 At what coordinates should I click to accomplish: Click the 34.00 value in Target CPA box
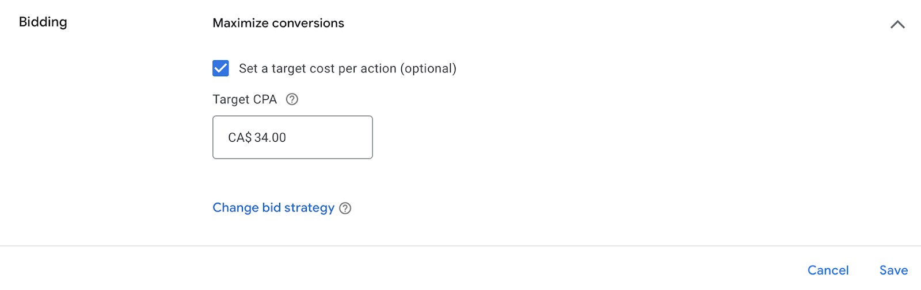[x=270, y=138]
